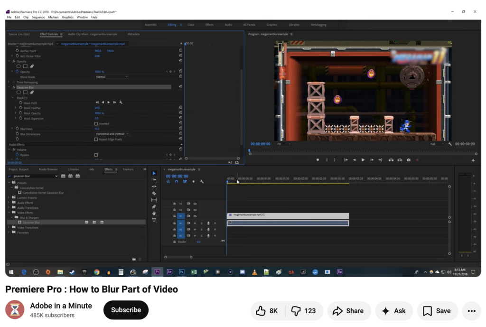Toggle lock on the V1 track
This screenshot has height=327, width=486.
tap(175, 216)
